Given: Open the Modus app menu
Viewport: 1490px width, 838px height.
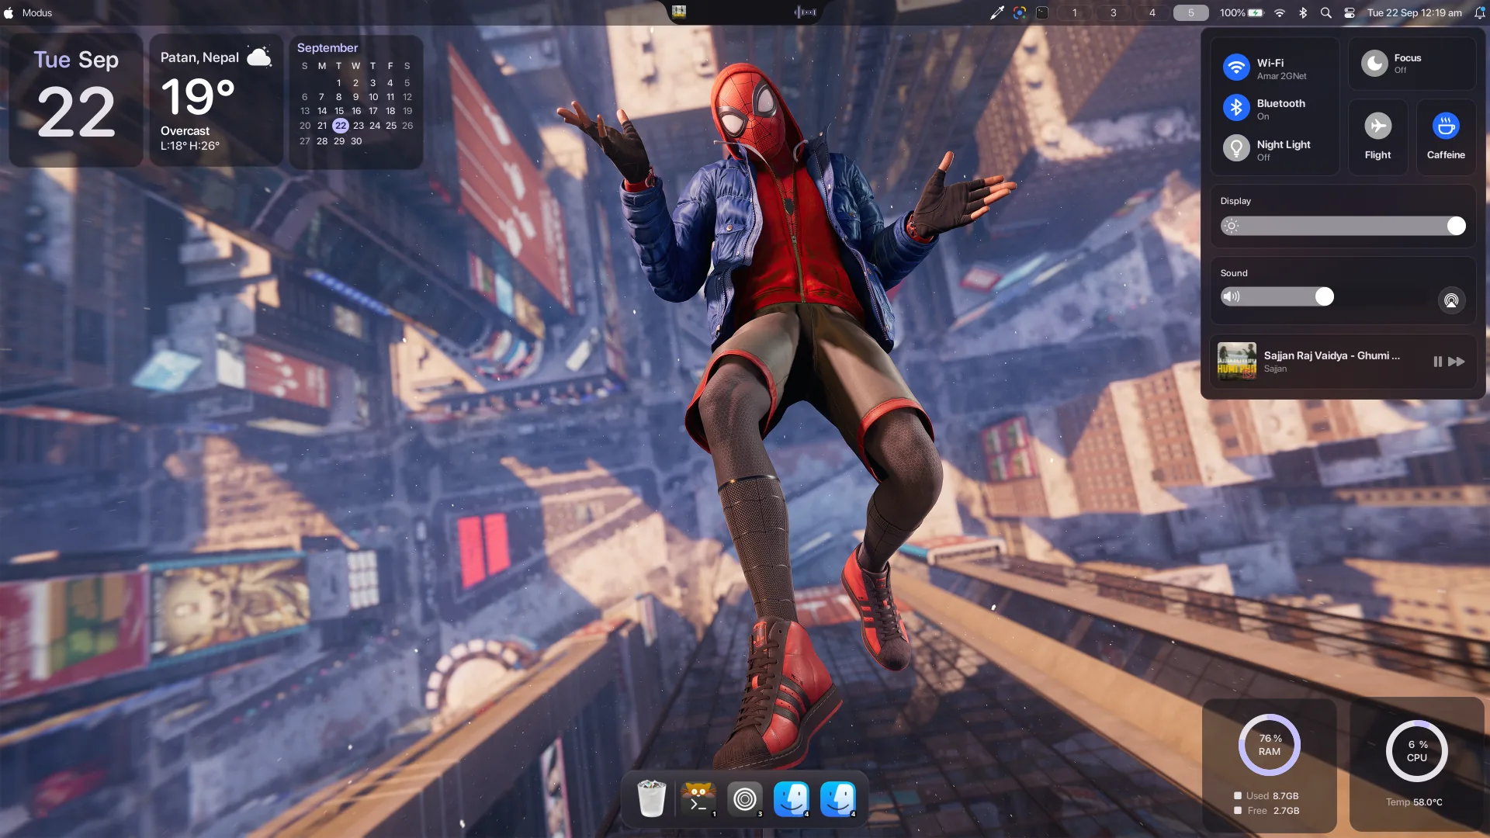Looking at the screenshot, I should pyautogui.click(x=37, y=12).
